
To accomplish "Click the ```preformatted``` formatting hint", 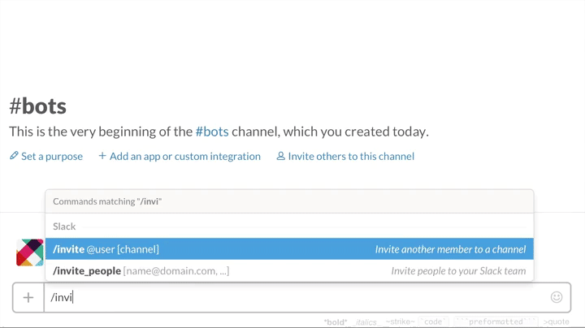I will click(x=496, y=322).
